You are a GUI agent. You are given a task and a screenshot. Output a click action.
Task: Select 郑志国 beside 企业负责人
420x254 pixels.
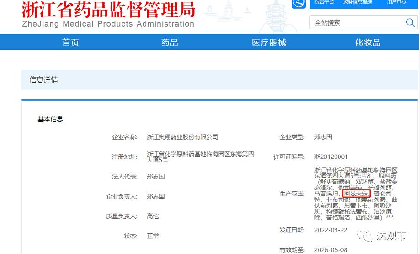pyautogui.click(x=156, y=196)
